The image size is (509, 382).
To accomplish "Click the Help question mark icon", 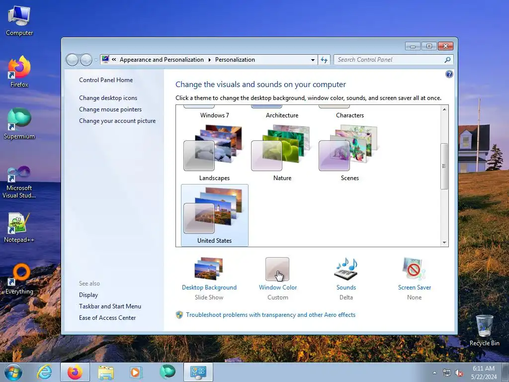I will pyautogui.click(x=449, y=75).
